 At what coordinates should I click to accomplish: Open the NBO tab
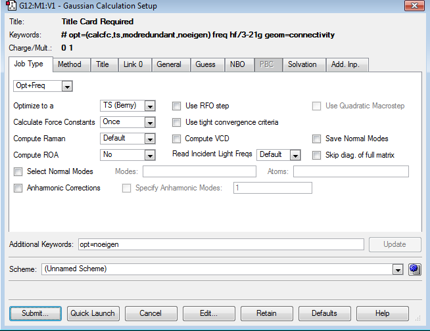tap(240, 64)
